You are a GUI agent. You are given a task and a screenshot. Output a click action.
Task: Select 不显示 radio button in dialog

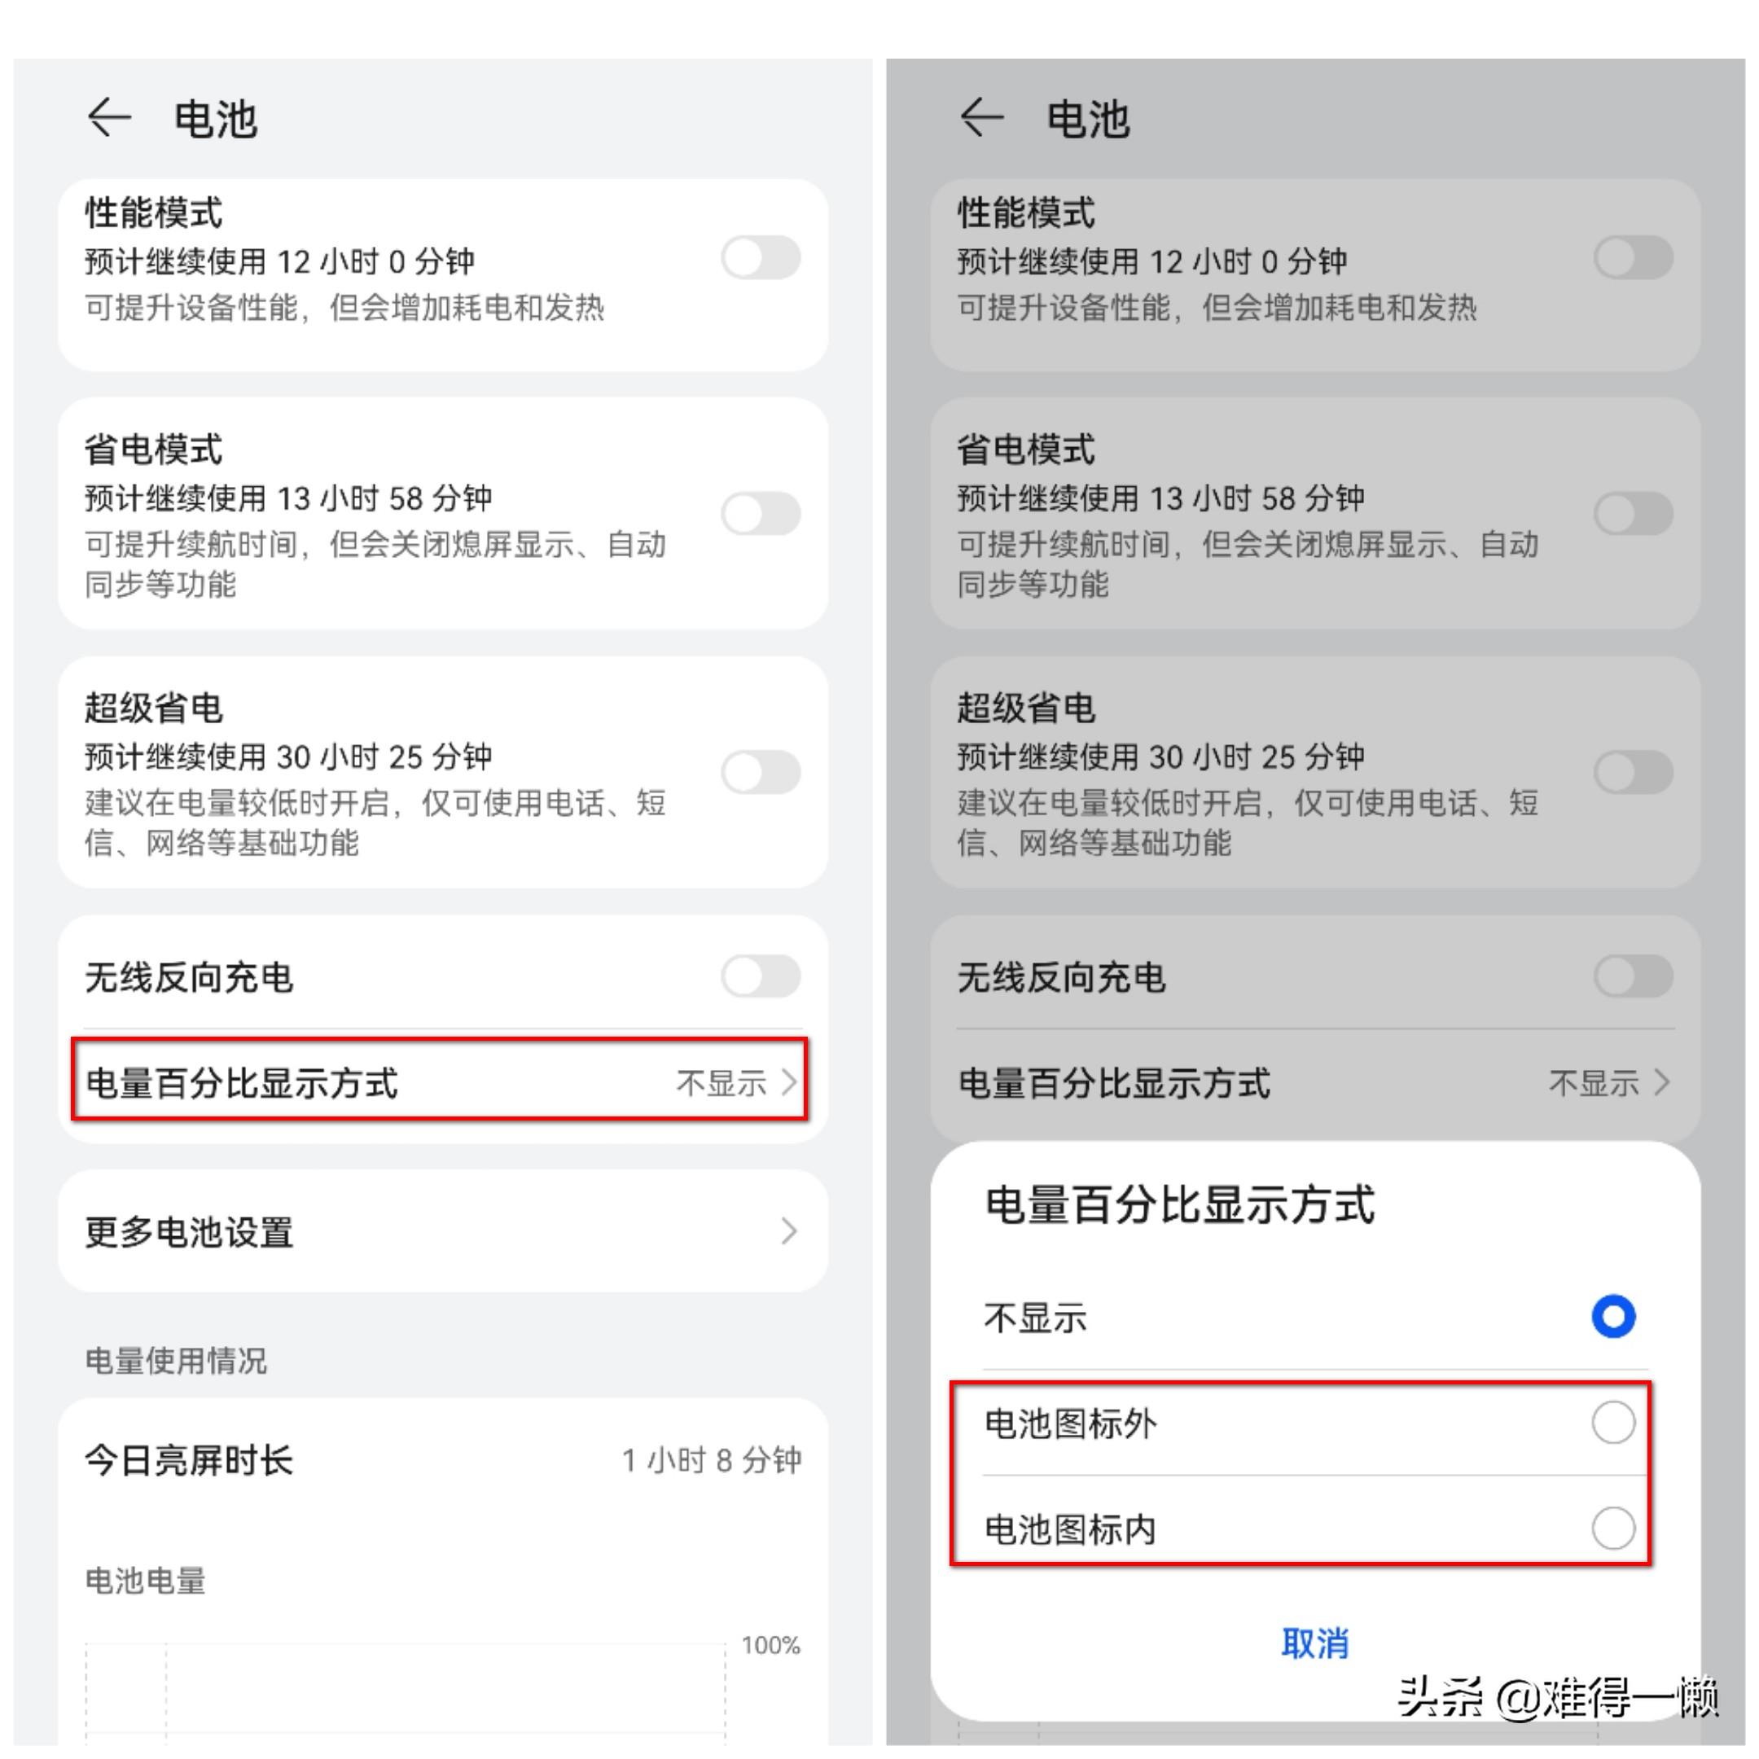click(x=1613, y=1317)
